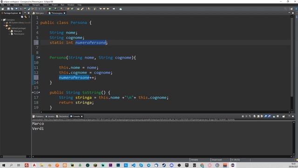Image resolution: width=298 pixels, height=168 pixels.
Task: Open the Run menu
Action: 62,5
